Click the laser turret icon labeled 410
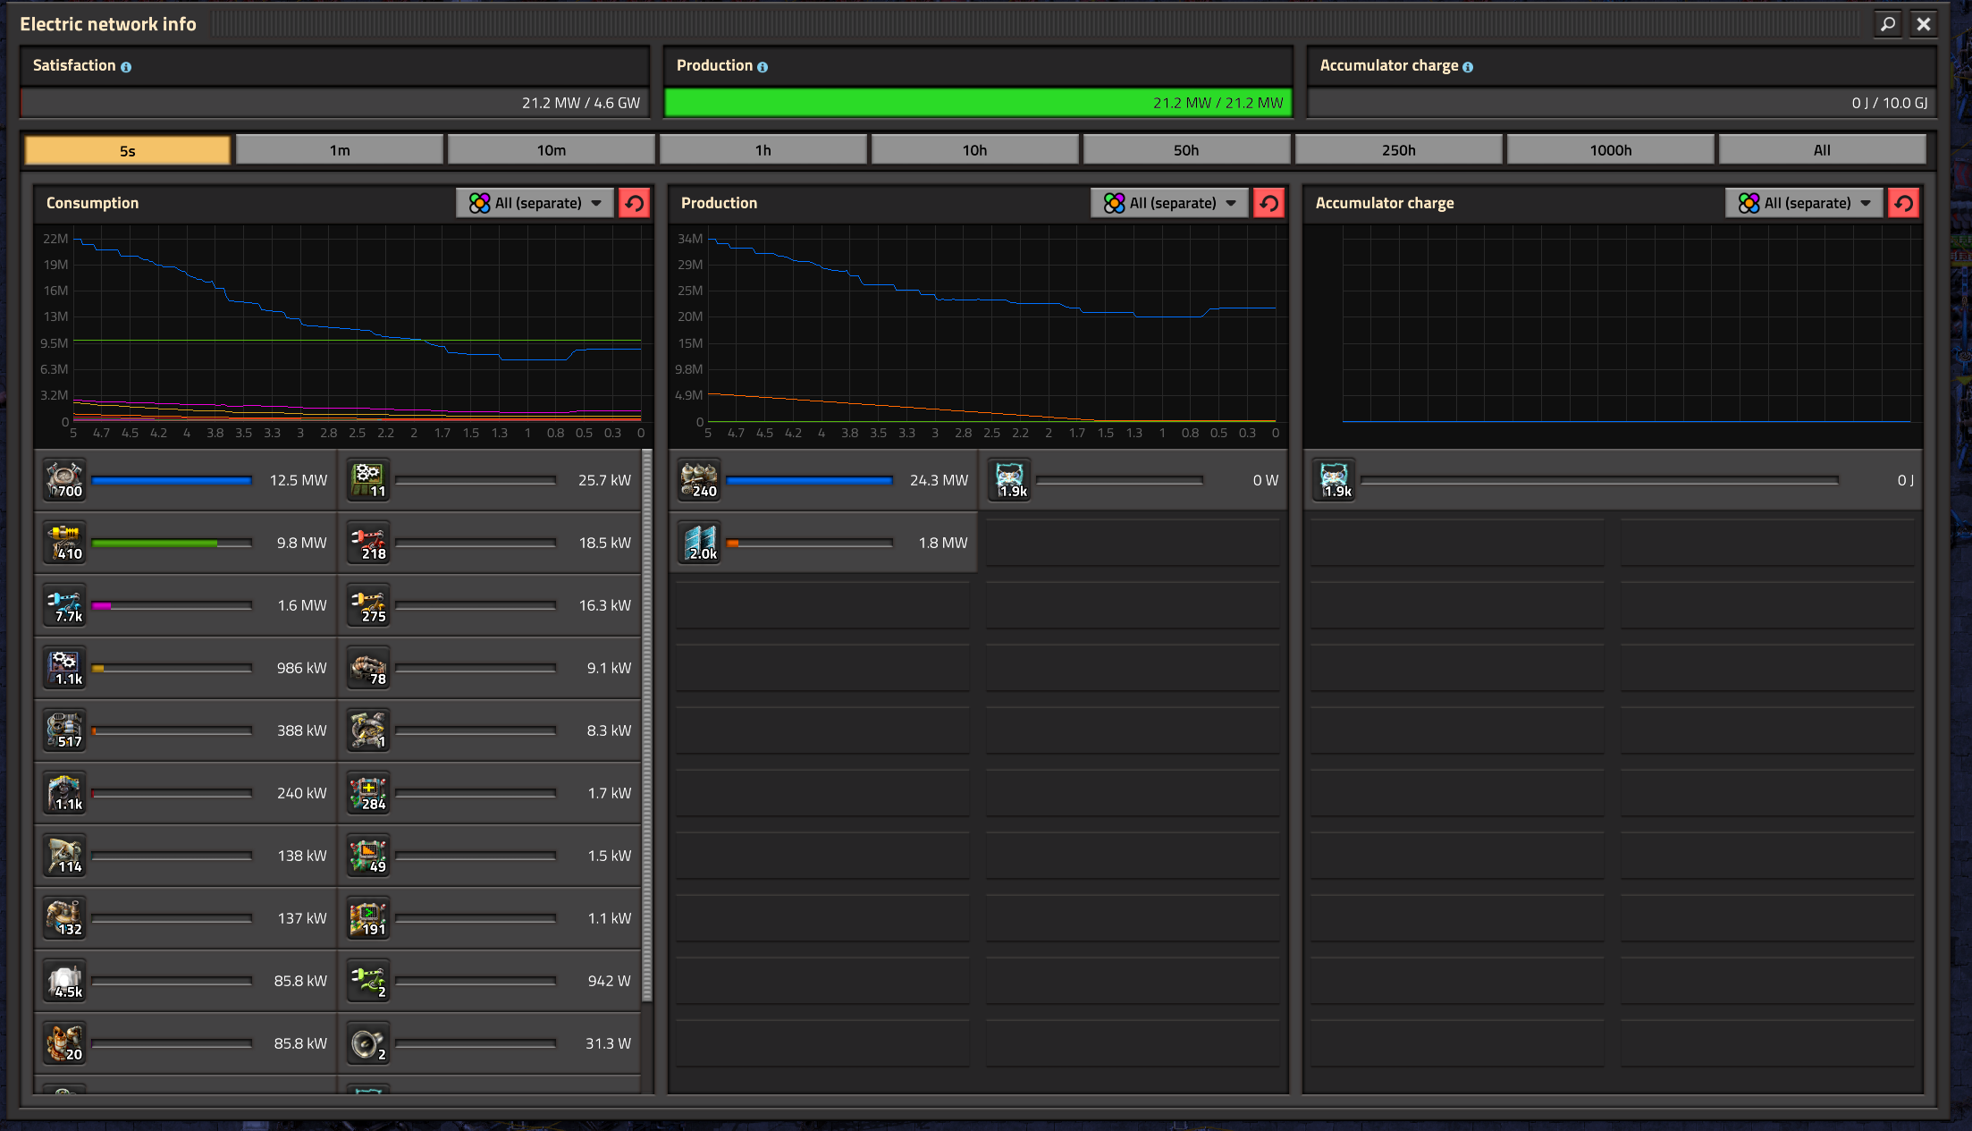Viewport: 1972px width, 1131px height. [x=65, y=543]
